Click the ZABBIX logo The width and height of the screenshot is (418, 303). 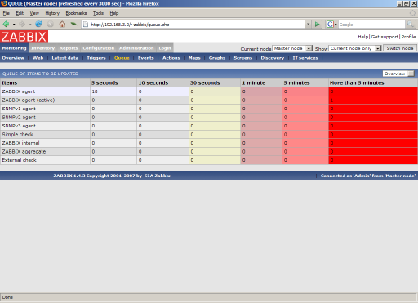pos(24,37)
